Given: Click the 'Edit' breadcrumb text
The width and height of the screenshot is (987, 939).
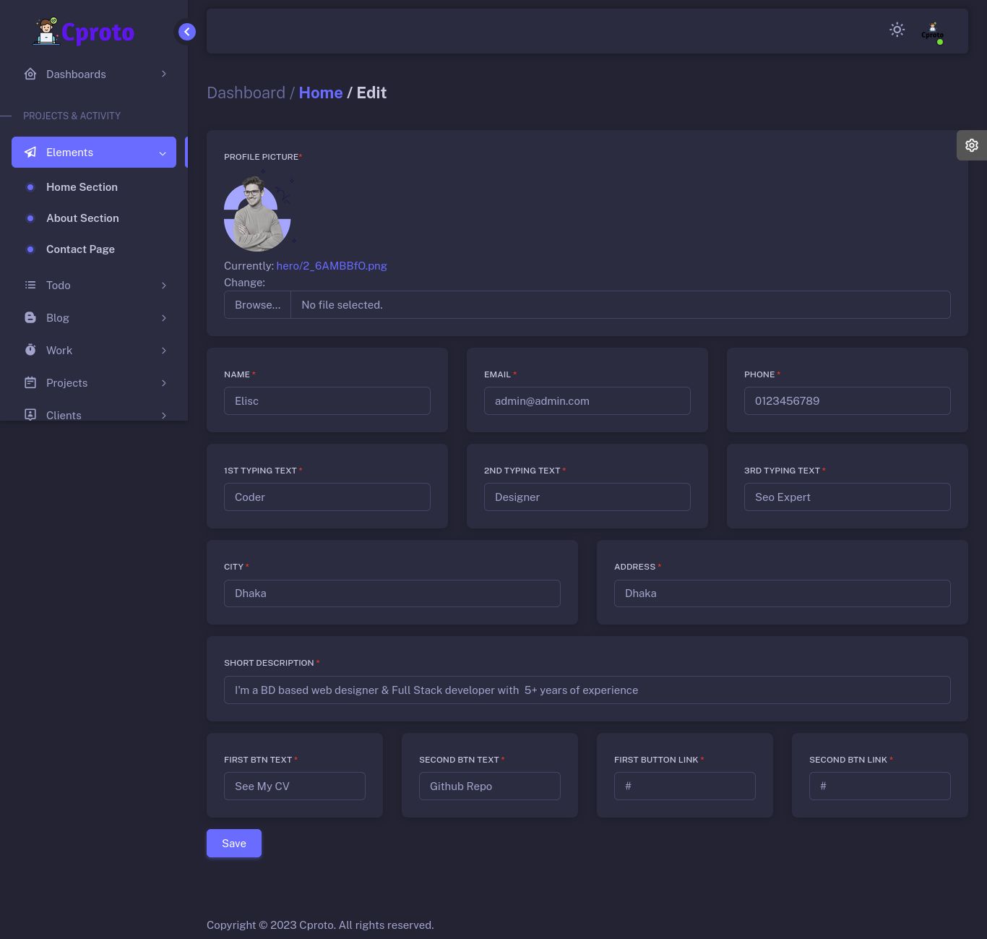Looking at the screenshot, I should 371,93.
